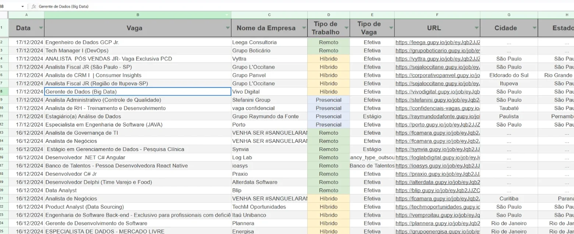Open the plannera.gupy.io job link
This screenshot has width=574, height=234.
pyautogui.click(x=437, y=223)
